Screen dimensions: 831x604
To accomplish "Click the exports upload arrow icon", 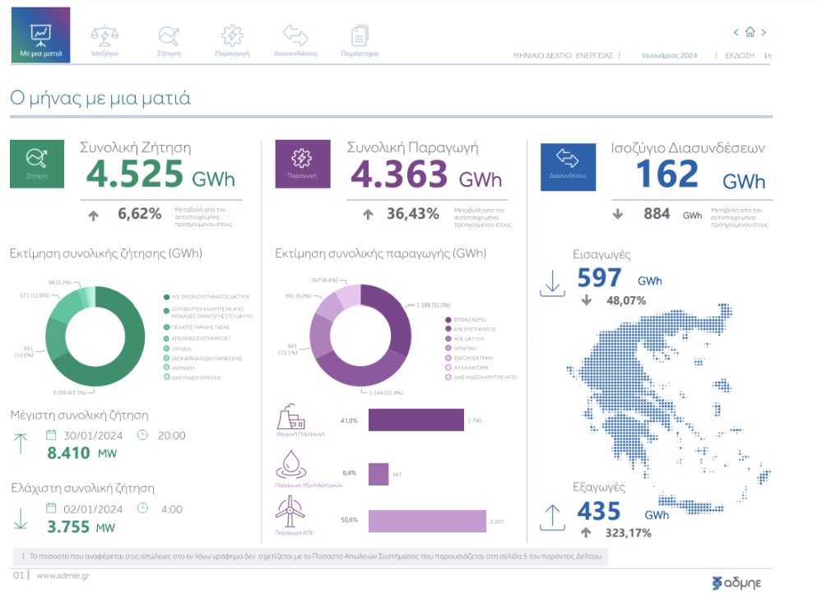I will pyautogui.click(x=552, y=517).
